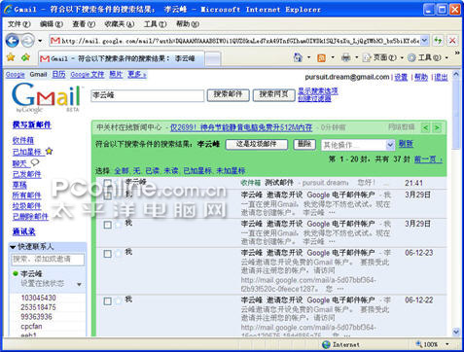Open the Favorites Center star icon
This screenshot has height=352, width=464.
pos(11,57)
